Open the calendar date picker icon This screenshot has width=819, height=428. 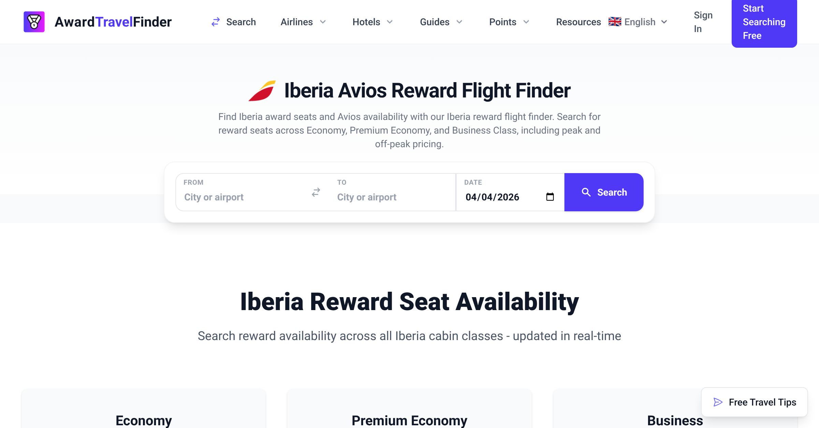(x=550, y=197)
